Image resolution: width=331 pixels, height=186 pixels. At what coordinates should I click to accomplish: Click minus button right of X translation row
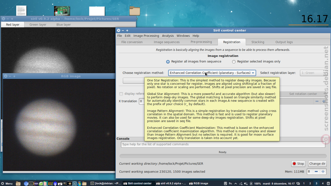click(317, 101)
